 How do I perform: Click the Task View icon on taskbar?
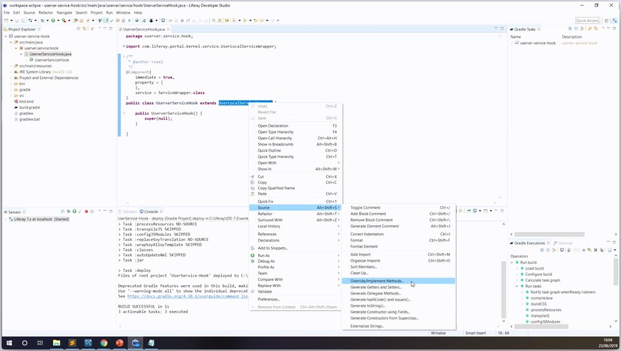(x=40, y=343)
